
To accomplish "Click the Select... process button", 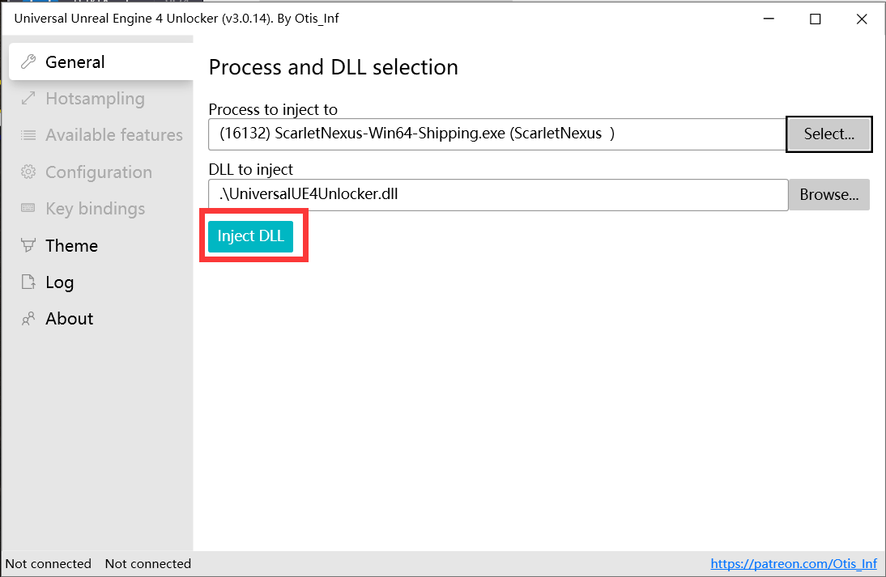I will click(x=828, y=134).
